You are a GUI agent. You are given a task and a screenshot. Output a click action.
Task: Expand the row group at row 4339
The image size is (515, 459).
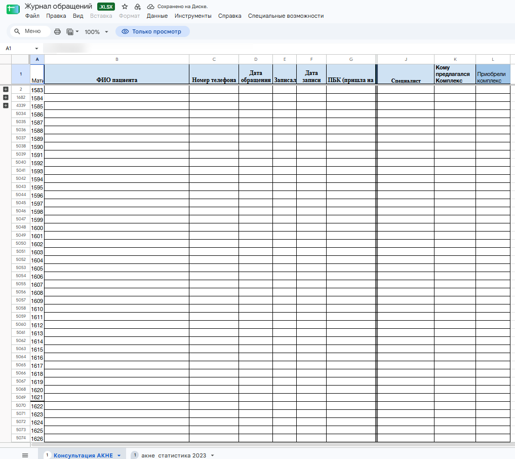click(x=6, y=105)
